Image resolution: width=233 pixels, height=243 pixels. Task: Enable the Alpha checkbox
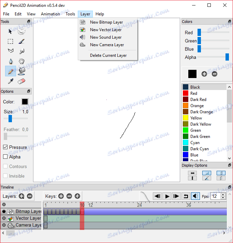pos(5,157)
